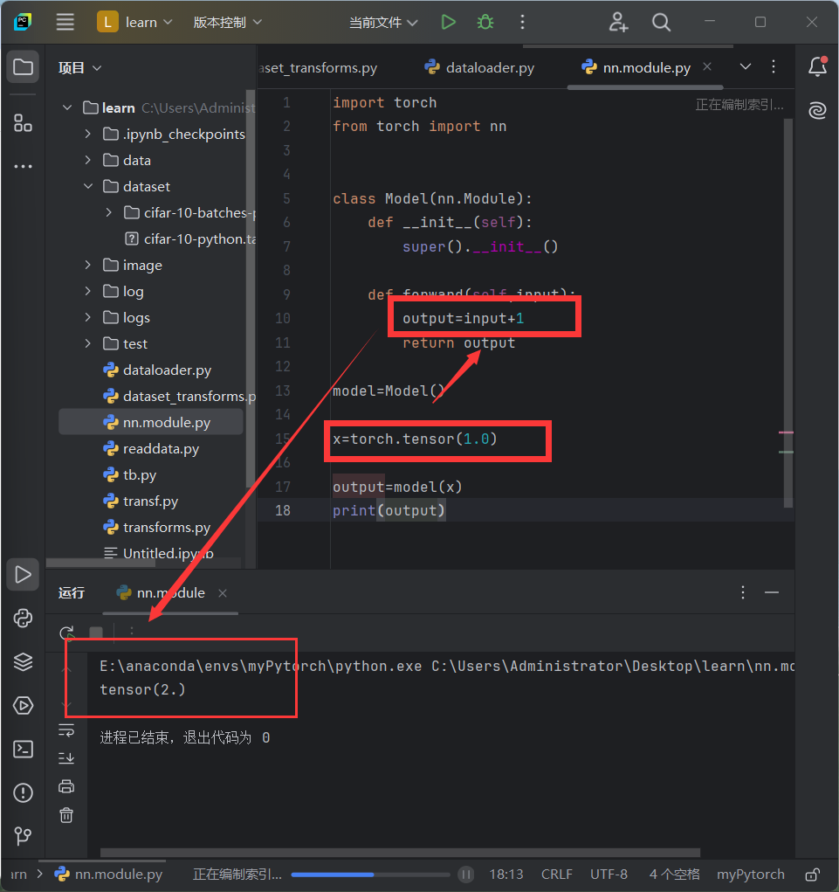Open the learn project dropdown

click(135, 22)
